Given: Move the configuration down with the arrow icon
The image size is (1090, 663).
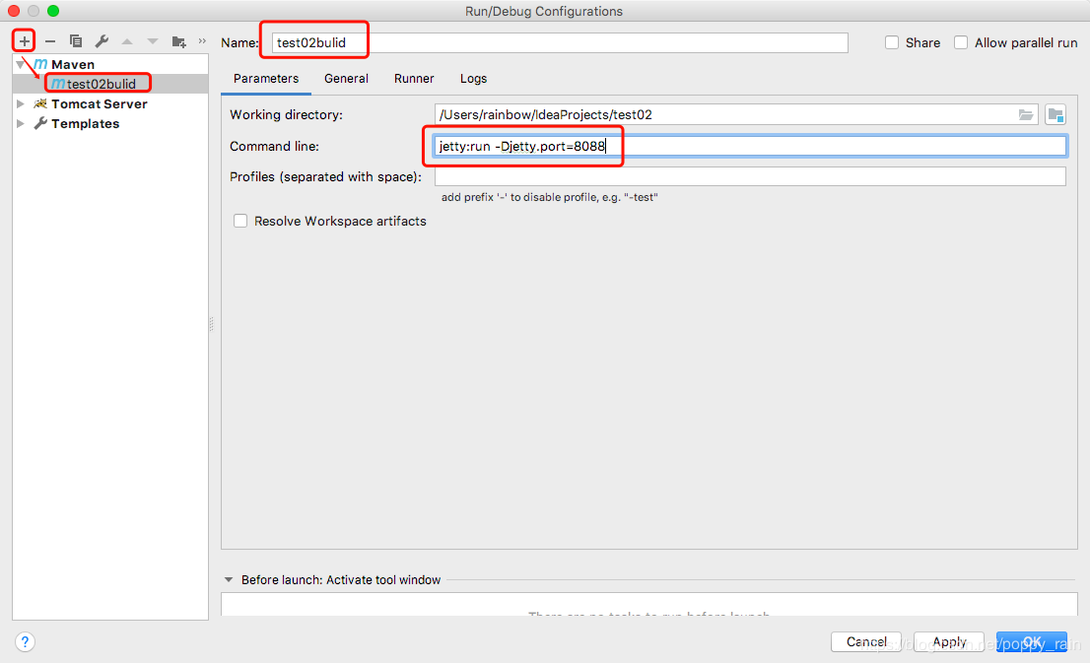Looking at the screenshot, I should coord(152,41).
